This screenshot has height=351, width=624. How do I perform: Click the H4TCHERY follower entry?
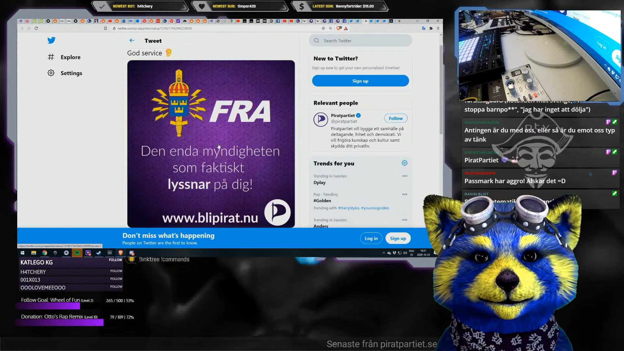tap(71, 272)
